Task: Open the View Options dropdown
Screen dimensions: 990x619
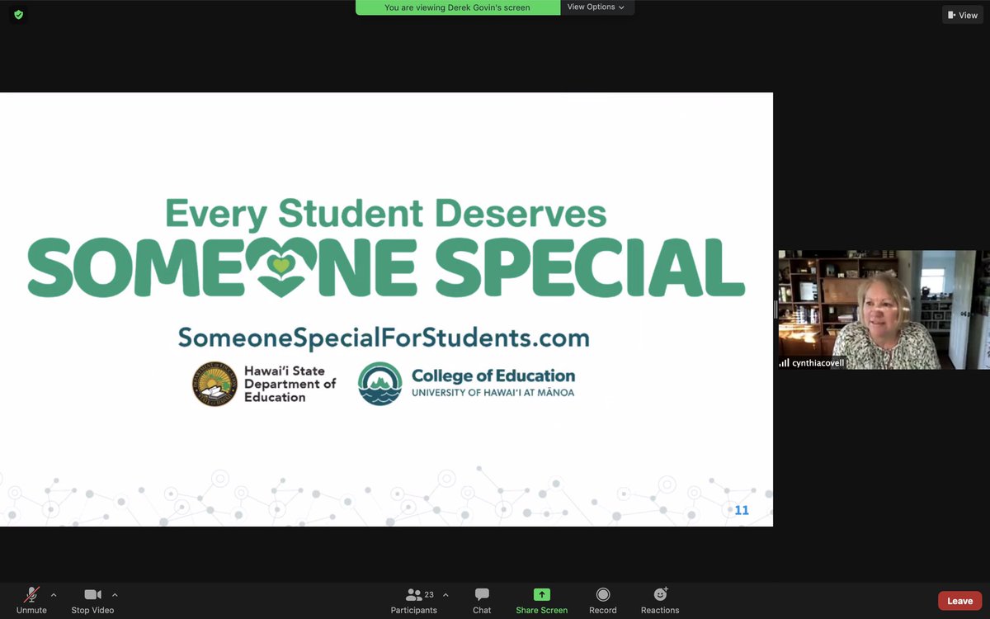Action: [x=596, y=7]
